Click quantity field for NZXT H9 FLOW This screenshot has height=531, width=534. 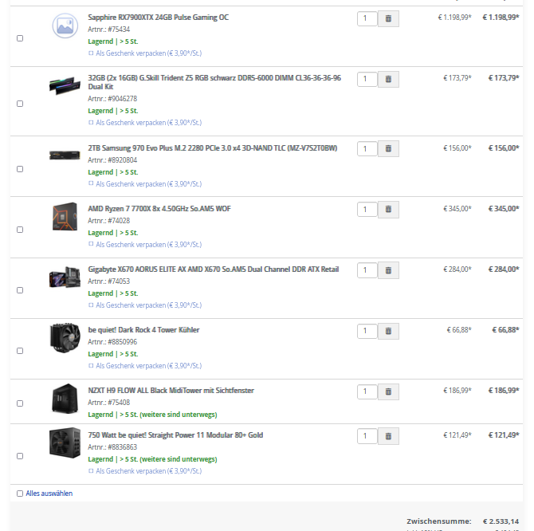coord(367,391)
